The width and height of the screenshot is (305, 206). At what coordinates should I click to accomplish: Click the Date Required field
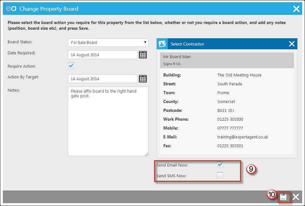pyautogui.click(x=102, y=55)
